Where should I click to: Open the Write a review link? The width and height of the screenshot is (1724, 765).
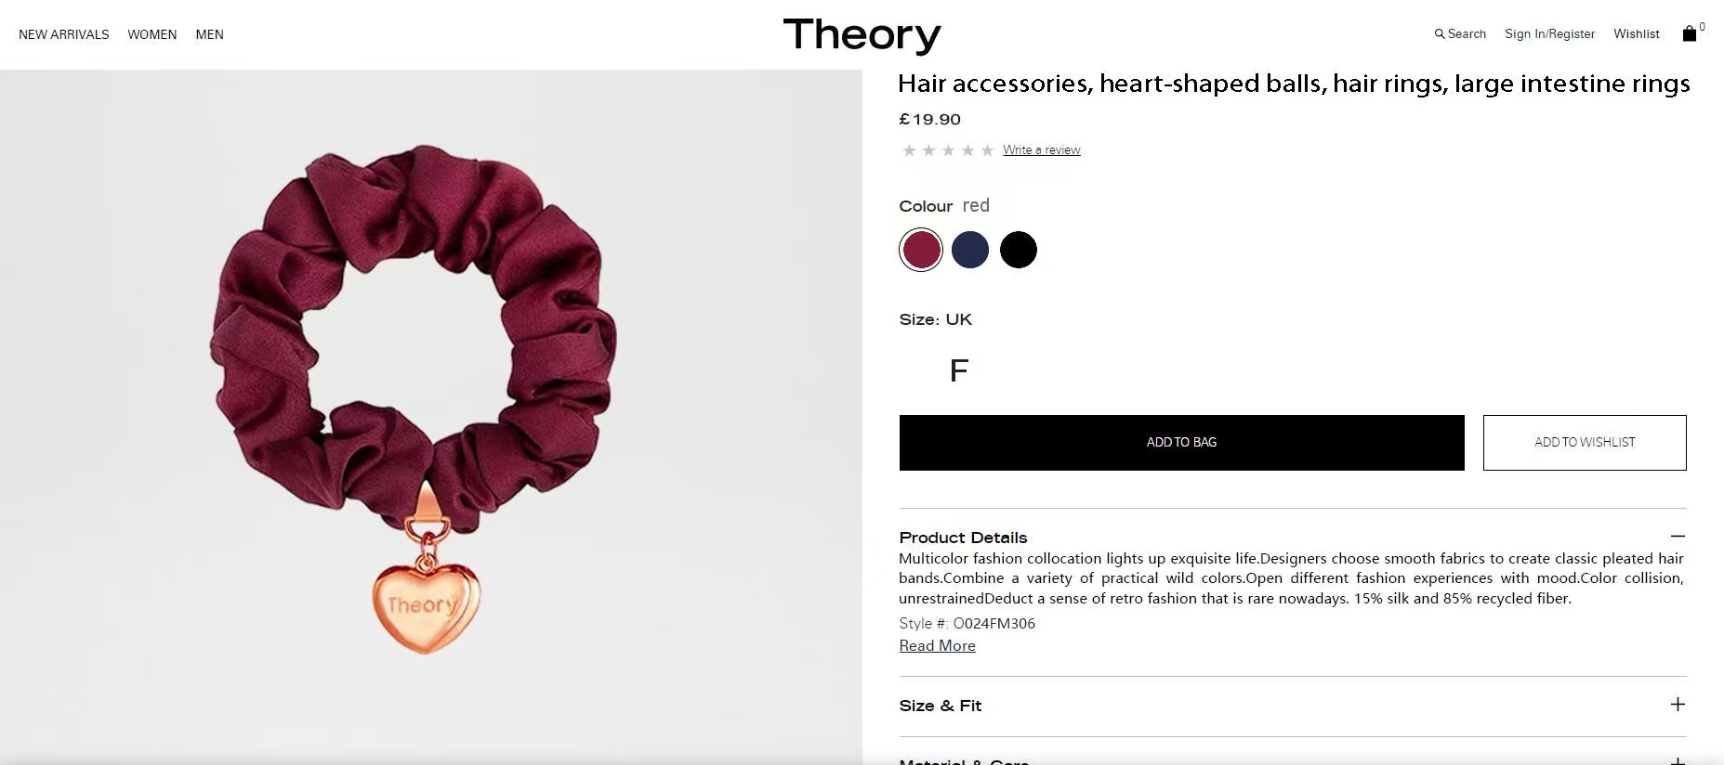[1041, 150]
